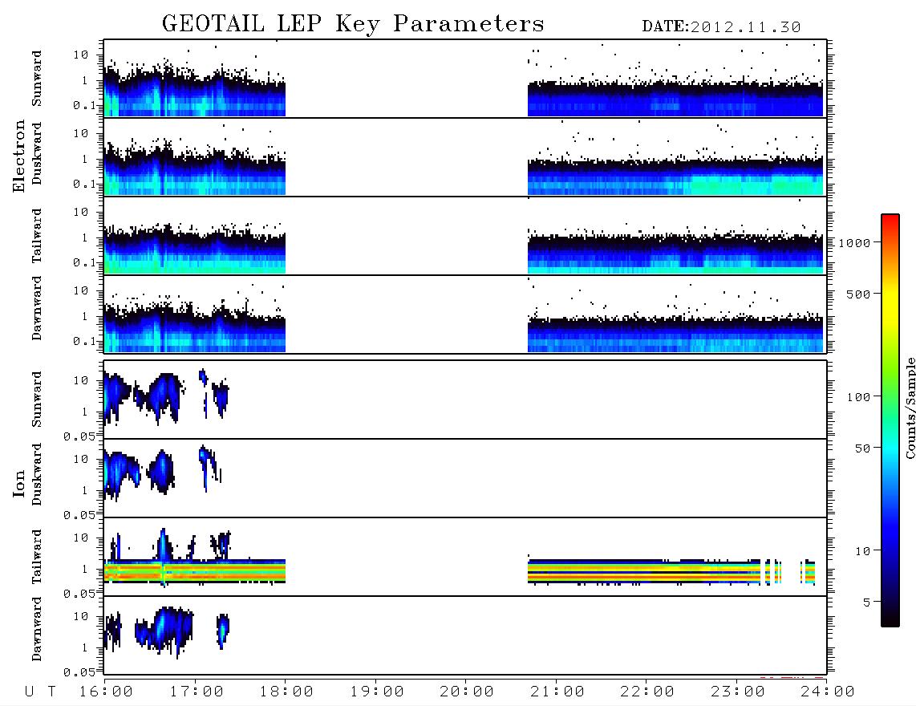Click the Ion Sunward panel label
The height and width of the screenshot is (706, 916).
point(37,400)
